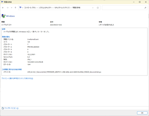Click the Service Pack value 0_0
This screenshot has height=116, width=149.
pyautogui.click(x=29, y=57)
